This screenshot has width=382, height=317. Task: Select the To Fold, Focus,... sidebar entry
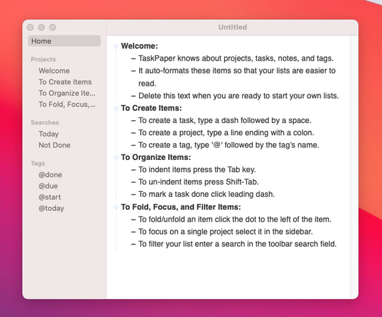click(67, 104)
